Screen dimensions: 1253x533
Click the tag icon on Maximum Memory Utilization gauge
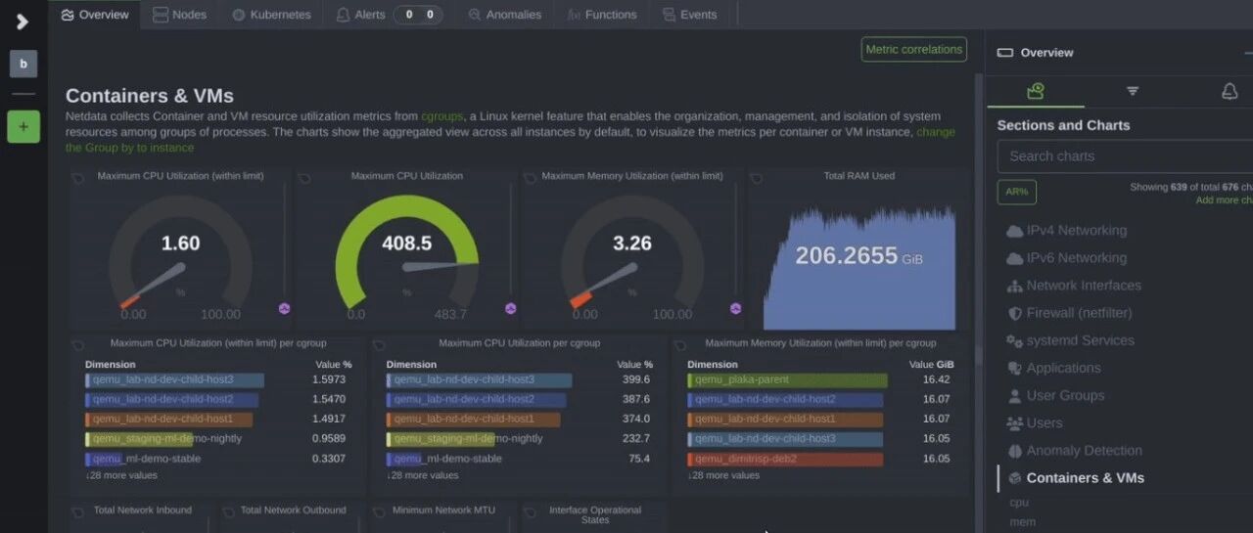point(530,178)
